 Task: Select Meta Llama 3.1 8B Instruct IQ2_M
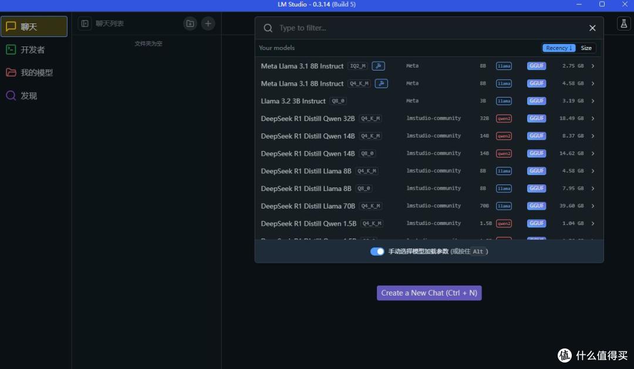(x=429, y=66)
